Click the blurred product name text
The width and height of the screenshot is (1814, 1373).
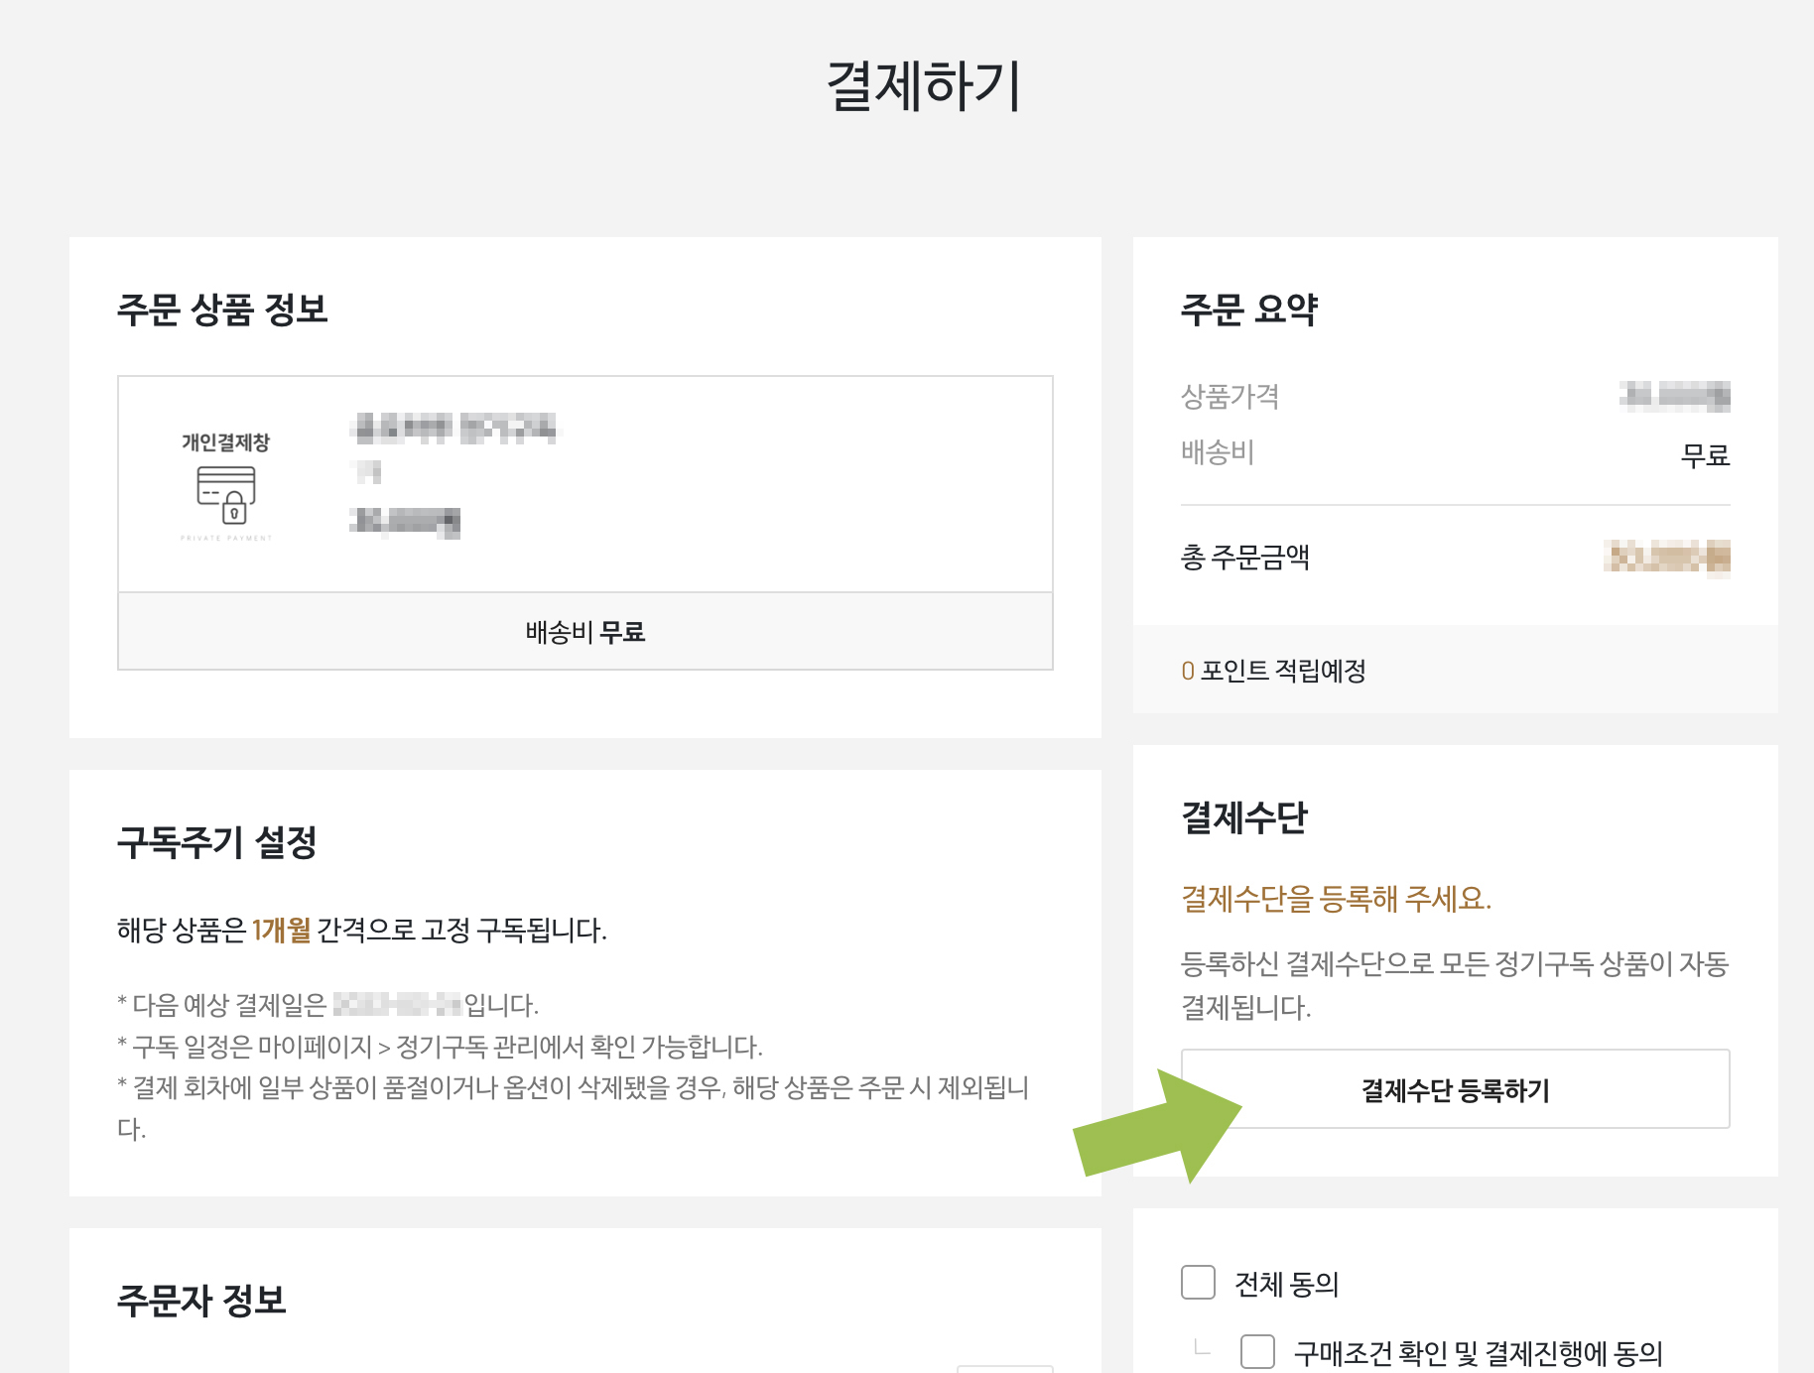point(454,428)
